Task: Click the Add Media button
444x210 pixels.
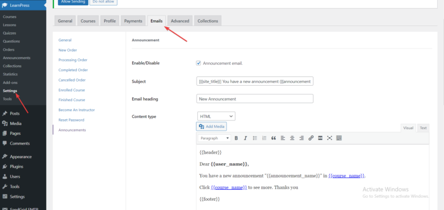Action: click(x=211, y=126)
